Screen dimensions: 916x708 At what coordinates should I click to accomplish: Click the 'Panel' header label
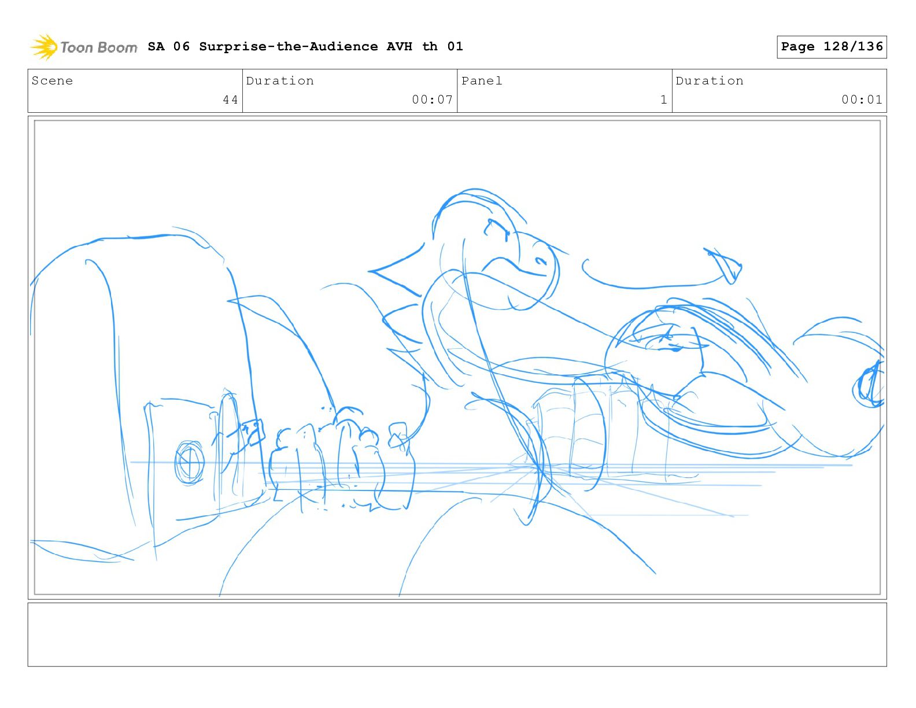pos(482,80)
